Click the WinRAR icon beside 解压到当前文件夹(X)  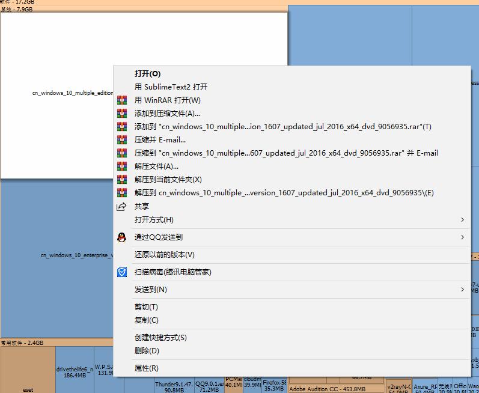click(x=122, y=180)
